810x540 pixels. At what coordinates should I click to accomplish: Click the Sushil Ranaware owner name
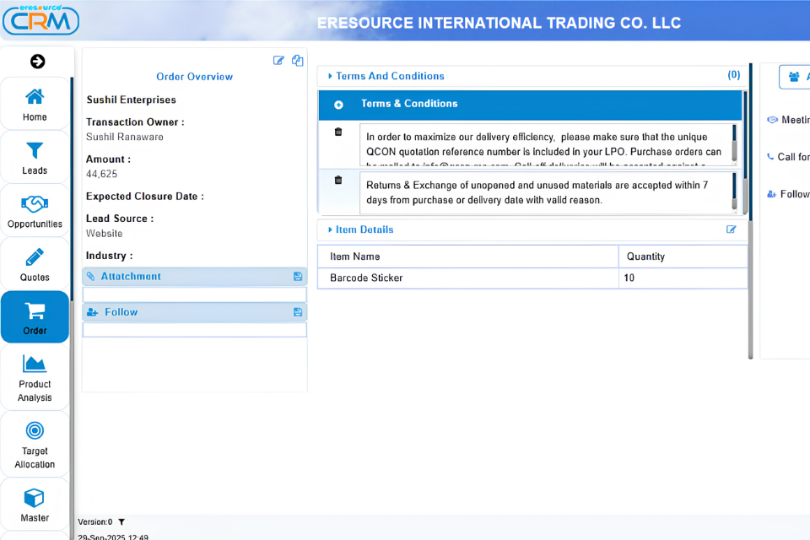tap(125, 137)
